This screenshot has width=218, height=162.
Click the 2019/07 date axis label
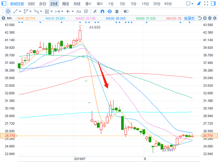[x=79, y=159]
